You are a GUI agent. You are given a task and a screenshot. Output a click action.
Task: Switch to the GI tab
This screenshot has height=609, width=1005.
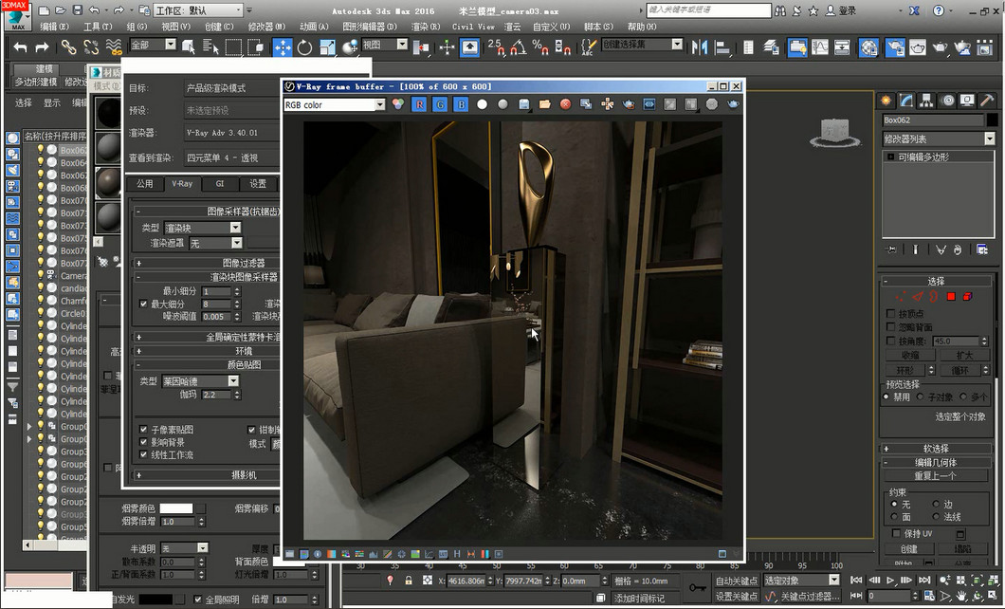220,184
